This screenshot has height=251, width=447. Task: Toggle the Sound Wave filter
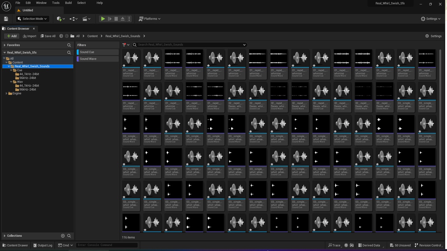pos(98,59)
